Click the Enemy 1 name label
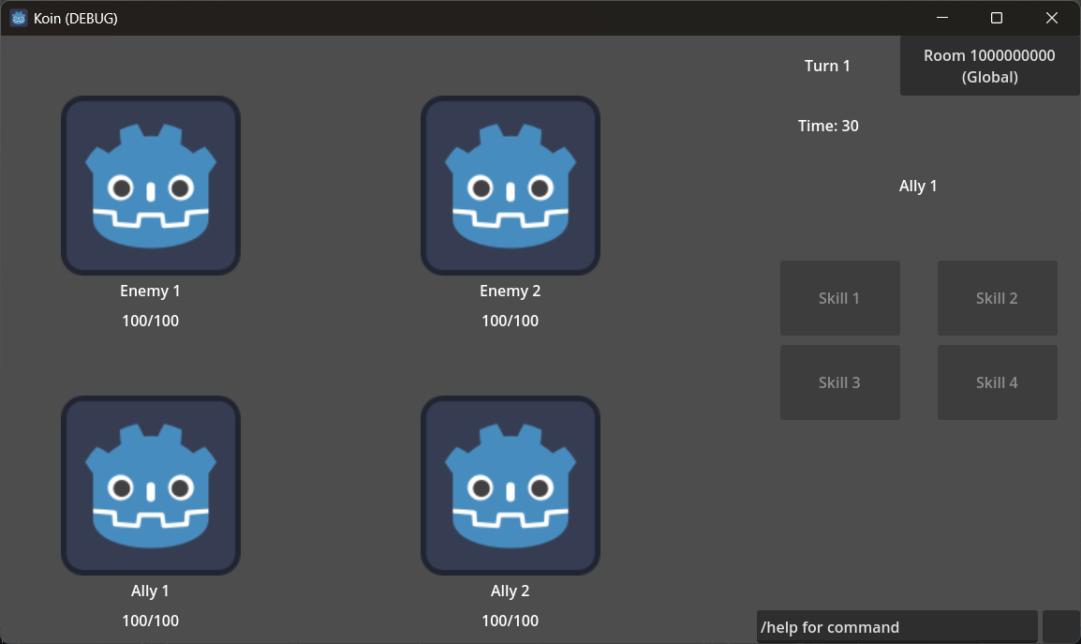The height and width of the screenshot is (644, 1081). (x=150, y=291)
